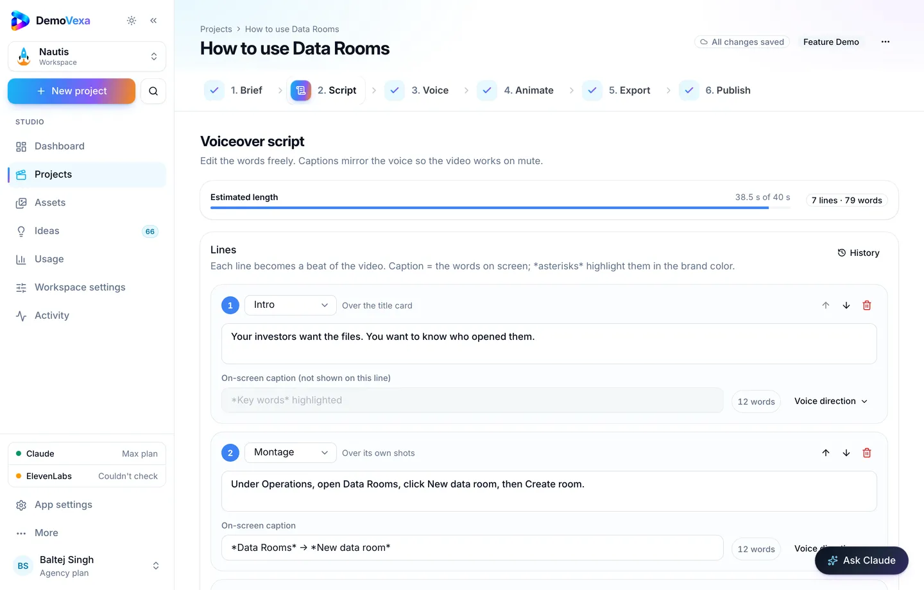
Task: Click the ElevenLabs Couldn't check status
Action: click(x=87, y=476)
